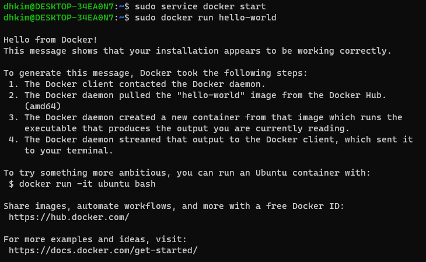Screen dimensions: 426x262
Task: Click step 3 'created a new container' line
Action: point(205,117)
